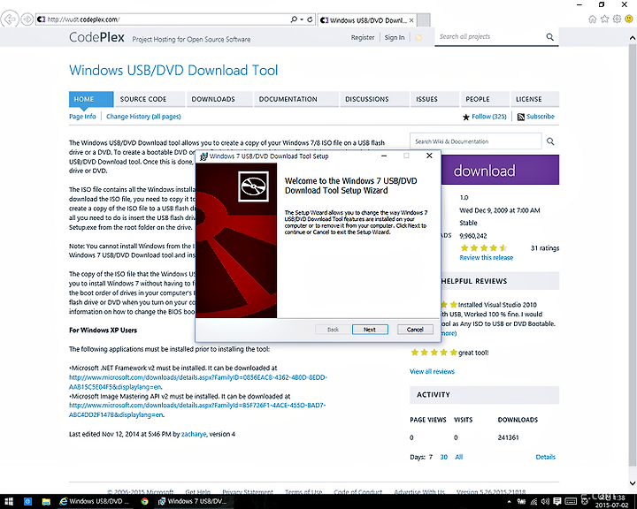
Task: Open the DOWNLOADS tab
Action: [219, 99]
